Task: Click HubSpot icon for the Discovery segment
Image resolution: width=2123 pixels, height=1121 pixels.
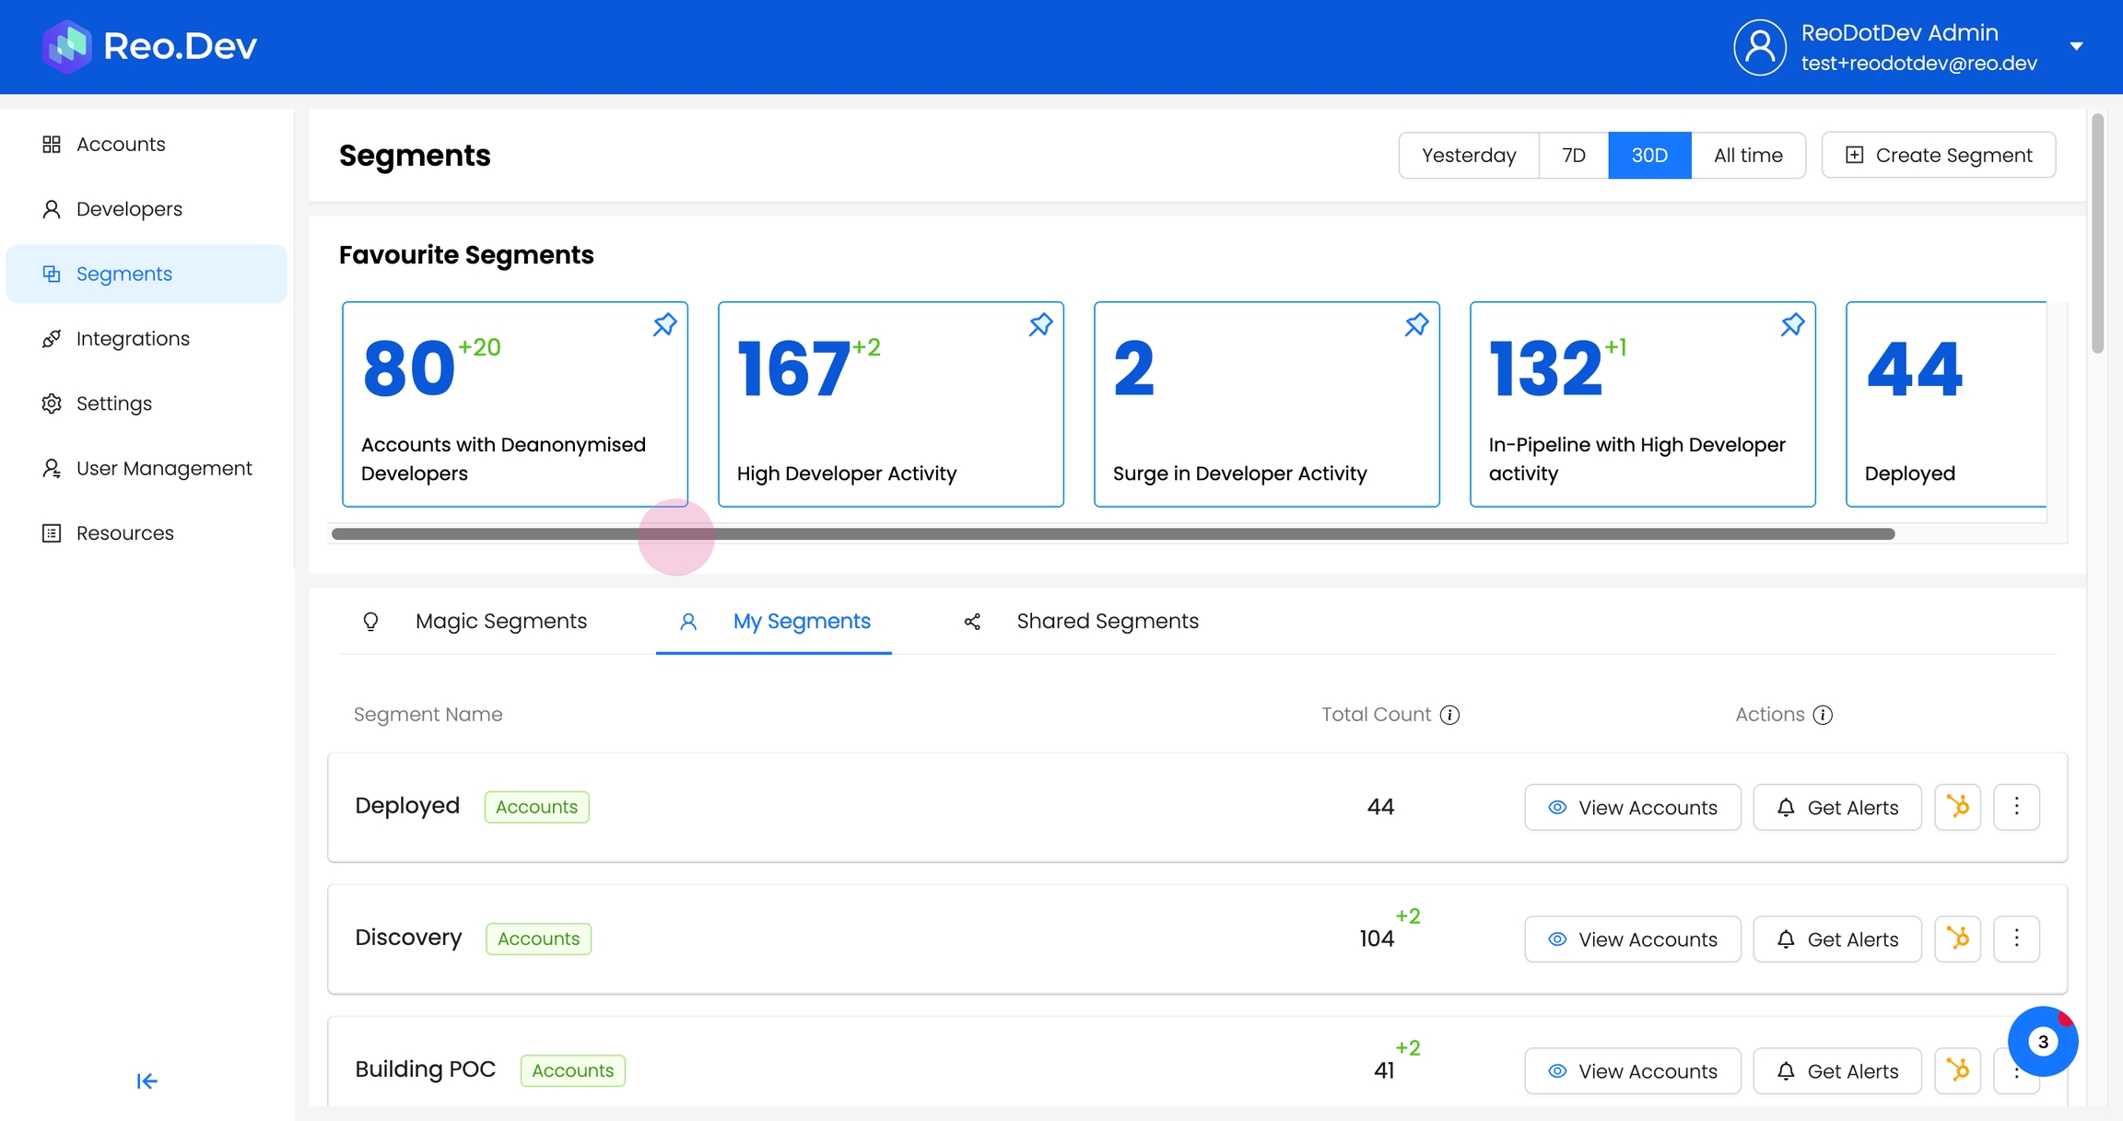Action: tap(1957, 939)
